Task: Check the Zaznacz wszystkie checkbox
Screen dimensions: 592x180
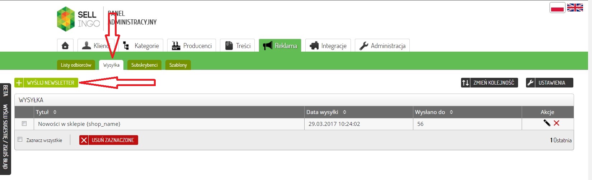Action: pos(20,139)
